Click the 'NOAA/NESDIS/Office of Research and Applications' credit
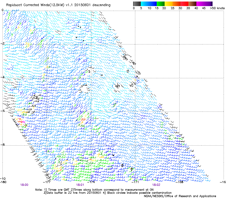This screenshot has height=198, width=226. point(180,196)
